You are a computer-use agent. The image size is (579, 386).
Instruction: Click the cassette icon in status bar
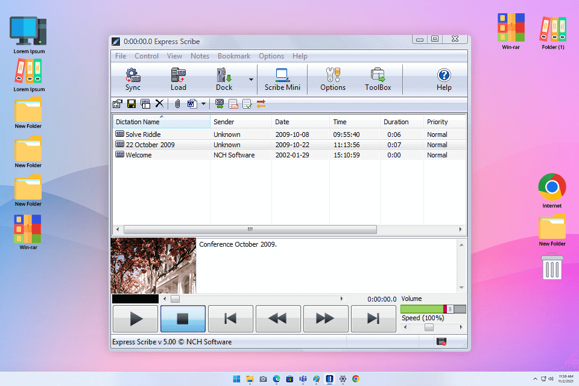[441, 342]
